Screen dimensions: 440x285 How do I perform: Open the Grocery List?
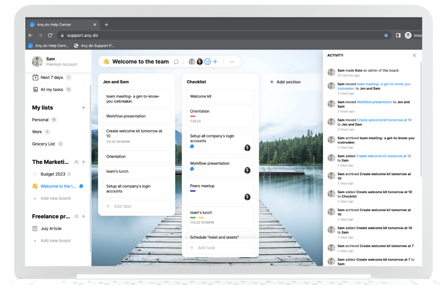tap(48, 144)
